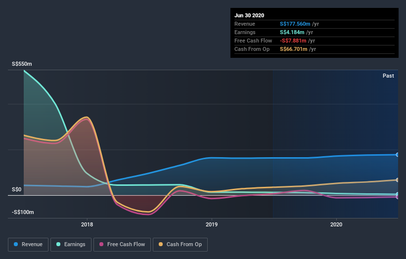The image size is (406, 259).
Task: Click the teal Earnings endpoint marker
Action: (x=398, y=194)
